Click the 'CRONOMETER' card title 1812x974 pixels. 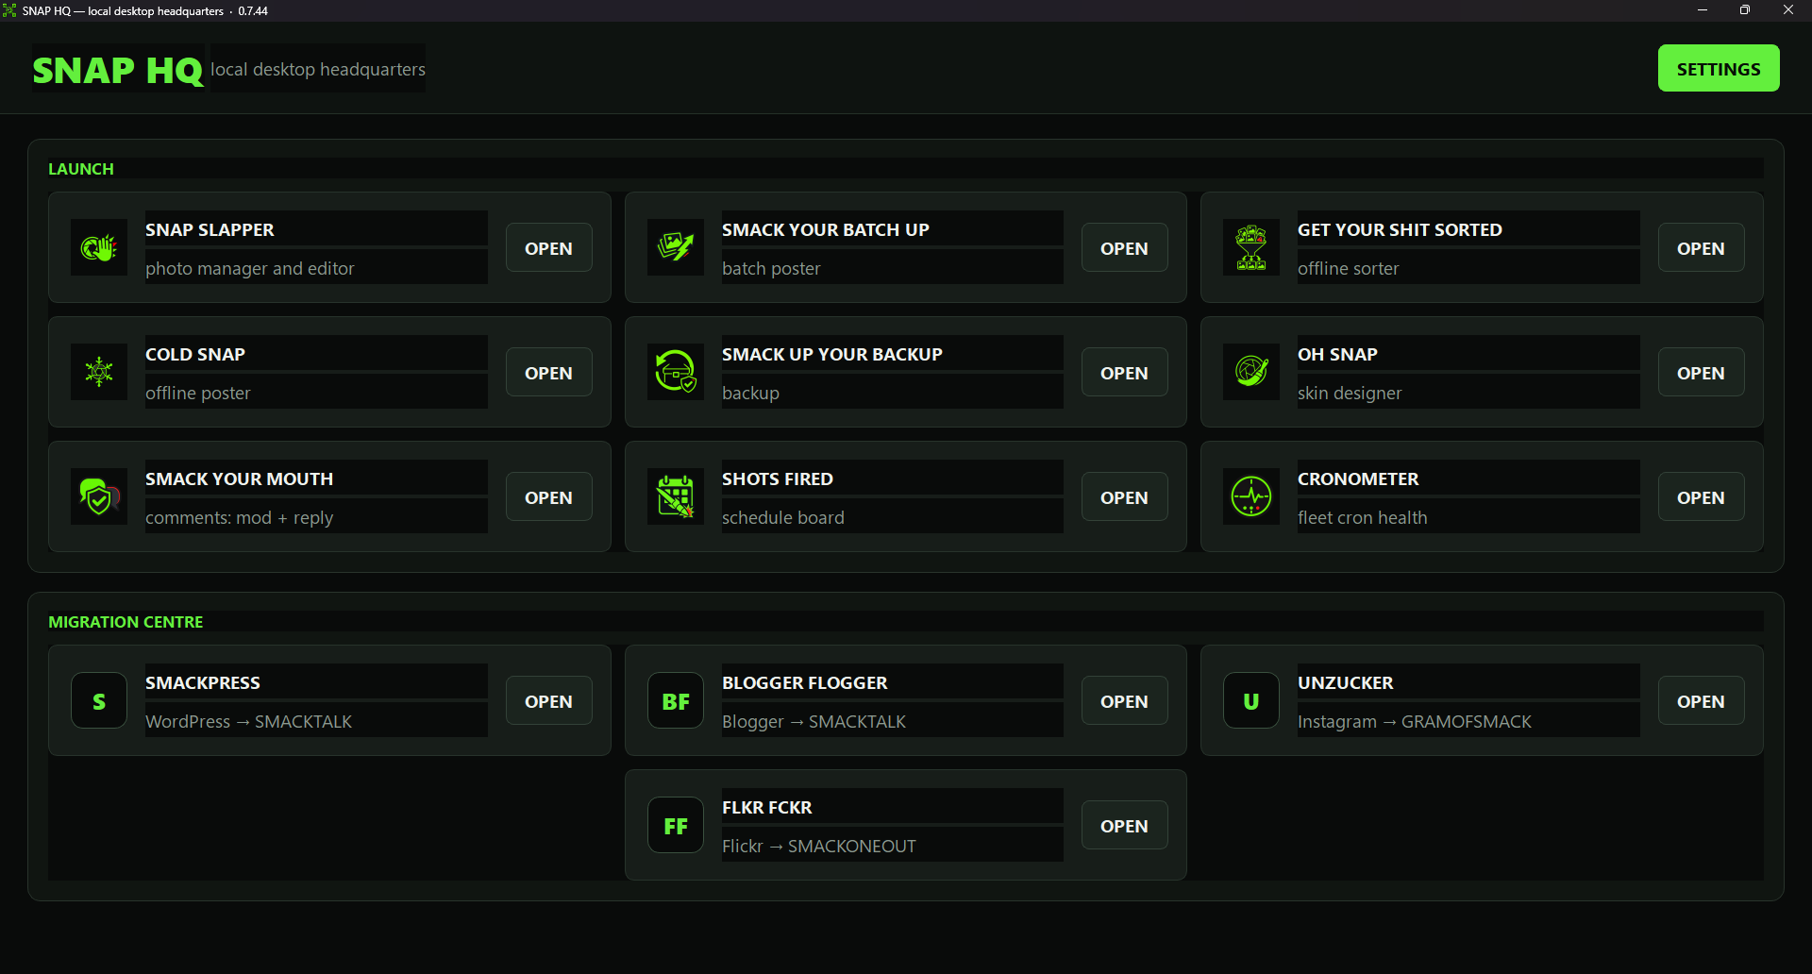tap(1358, 479)
